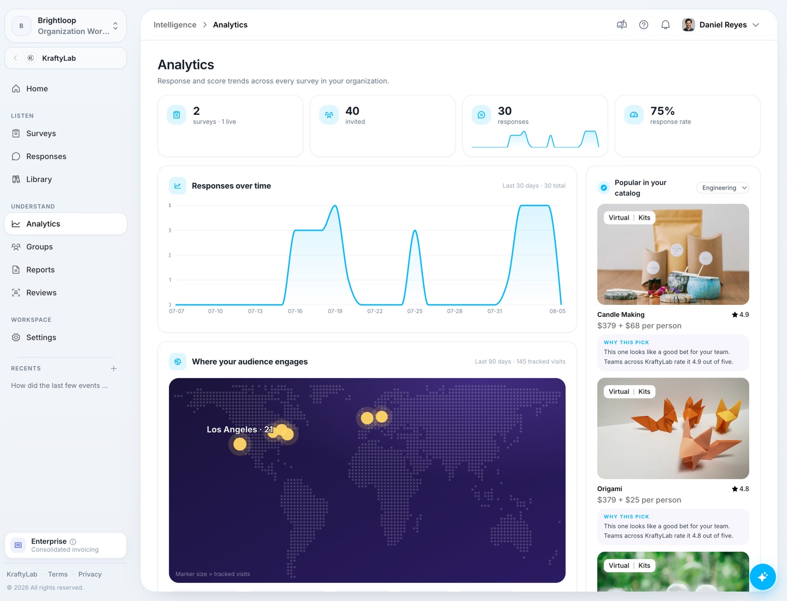Click the Candle Making title
Viewport: 787px width, 601px height.
pos(621,315)
